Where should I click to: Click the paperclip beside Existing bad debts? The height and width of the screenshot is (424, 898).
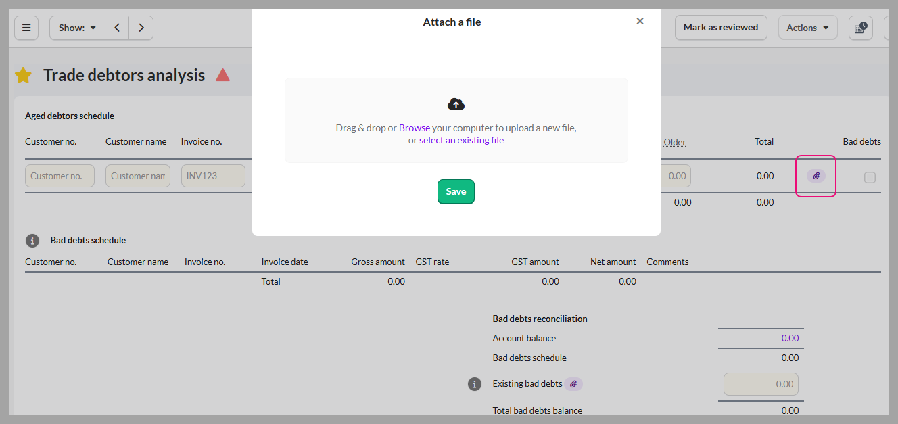click(x=573, y=384)
